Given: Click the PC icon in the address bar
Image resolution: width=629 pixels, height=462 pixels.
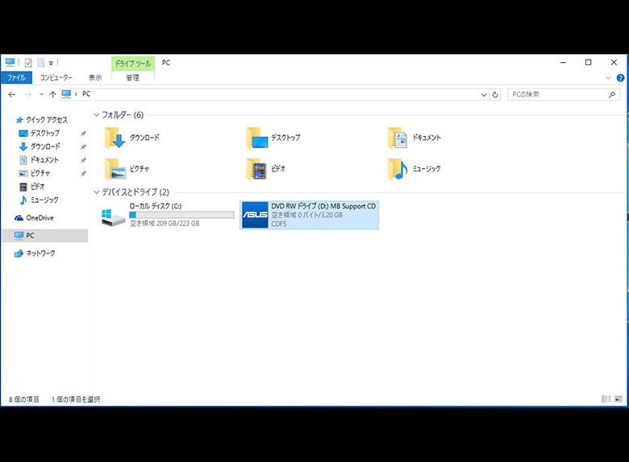Looking at the screenshot, I should [66, 93].
